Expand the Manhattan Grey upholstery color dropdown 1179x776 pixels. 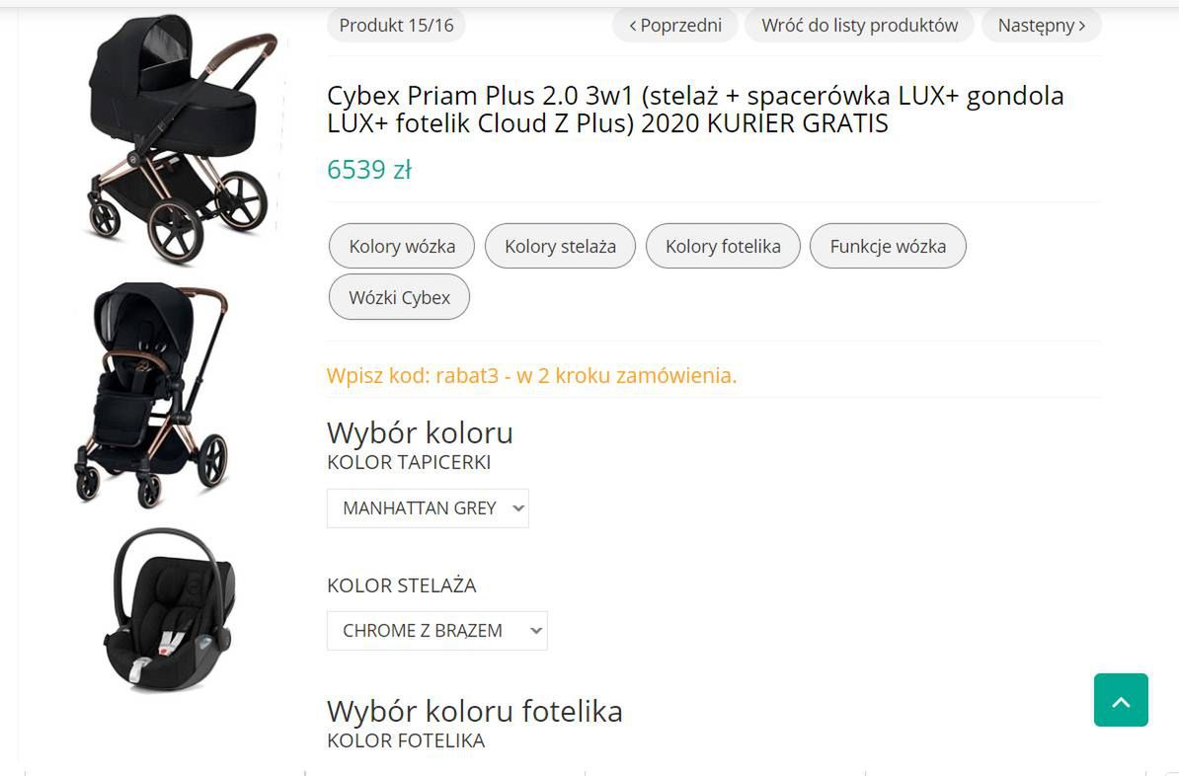click(x=428, y=508)
